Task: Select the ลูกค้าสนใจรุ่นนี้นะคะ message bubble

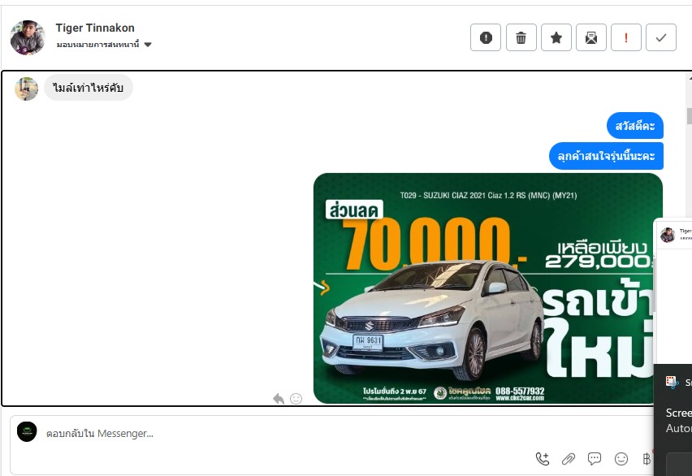Action: point(606,156)
